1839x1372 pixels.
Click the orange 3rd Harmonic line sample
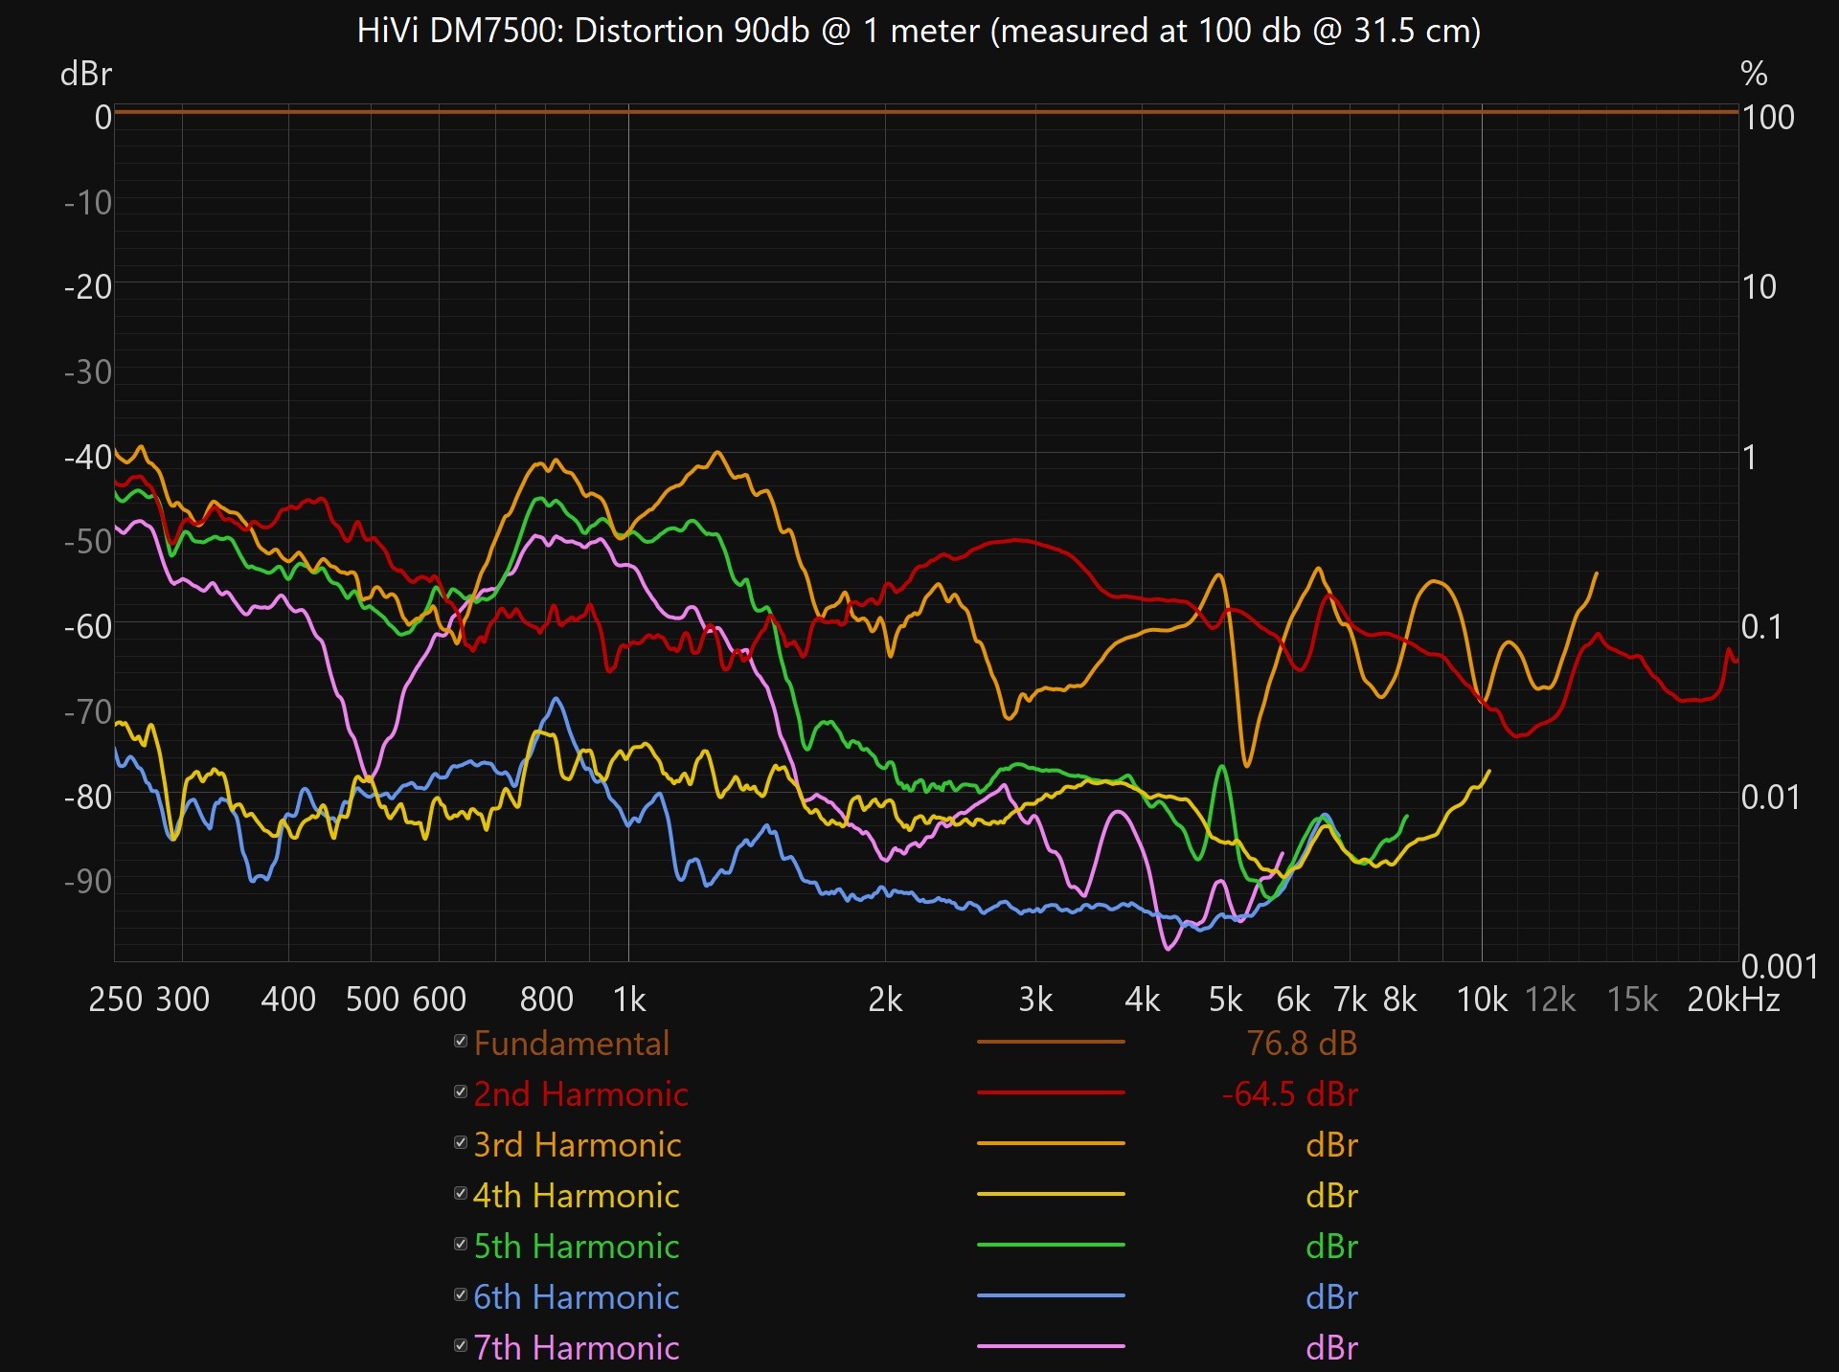pos(1051,1143)
